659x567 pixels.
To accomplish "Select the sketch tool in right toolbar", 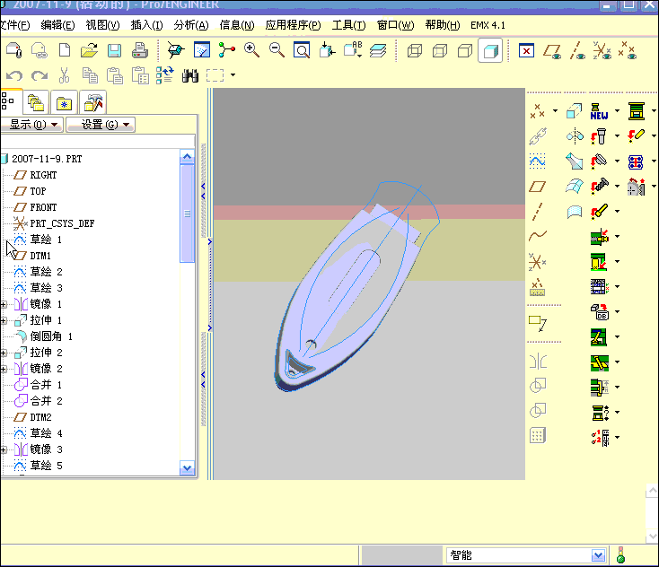I will pyautogui.click(x=538, y=161).
